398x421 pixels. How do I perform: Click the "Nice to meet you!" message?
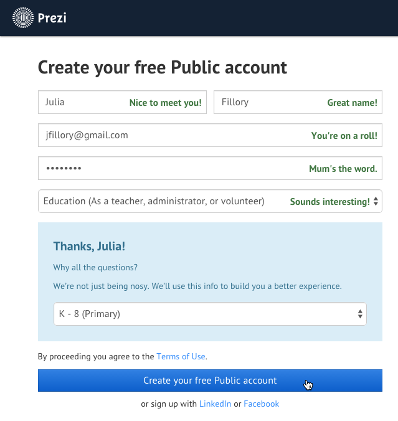coord(166,103)
